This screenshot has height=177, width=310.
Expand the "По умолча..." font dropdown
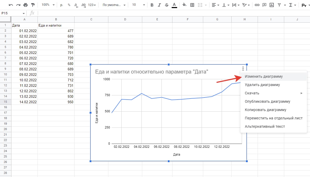tap(114, 5)
